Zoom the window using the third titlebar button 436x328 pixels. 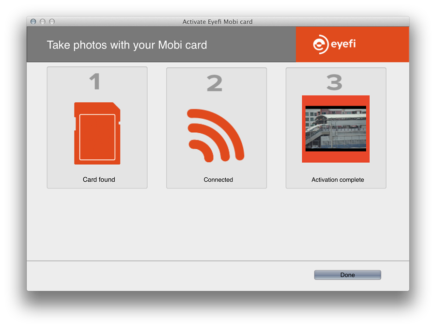(52, 22)
